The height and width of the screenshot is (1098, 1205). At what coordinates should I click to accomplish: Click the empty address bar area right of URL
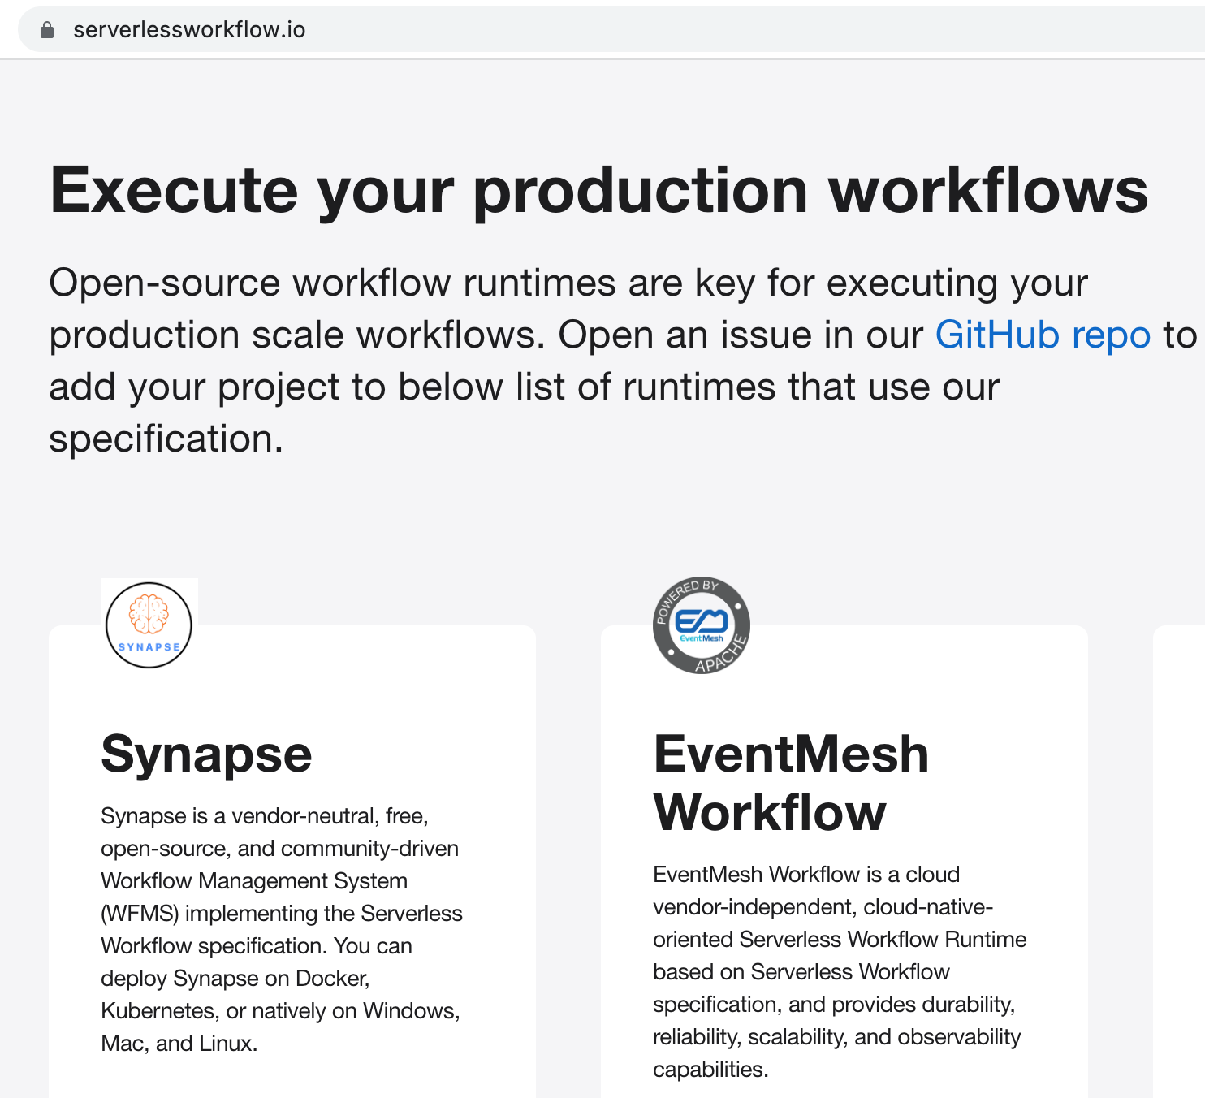(x=731, y=30)
